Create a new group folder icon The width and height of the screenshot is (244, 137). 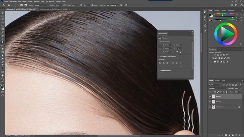point(233,135)
